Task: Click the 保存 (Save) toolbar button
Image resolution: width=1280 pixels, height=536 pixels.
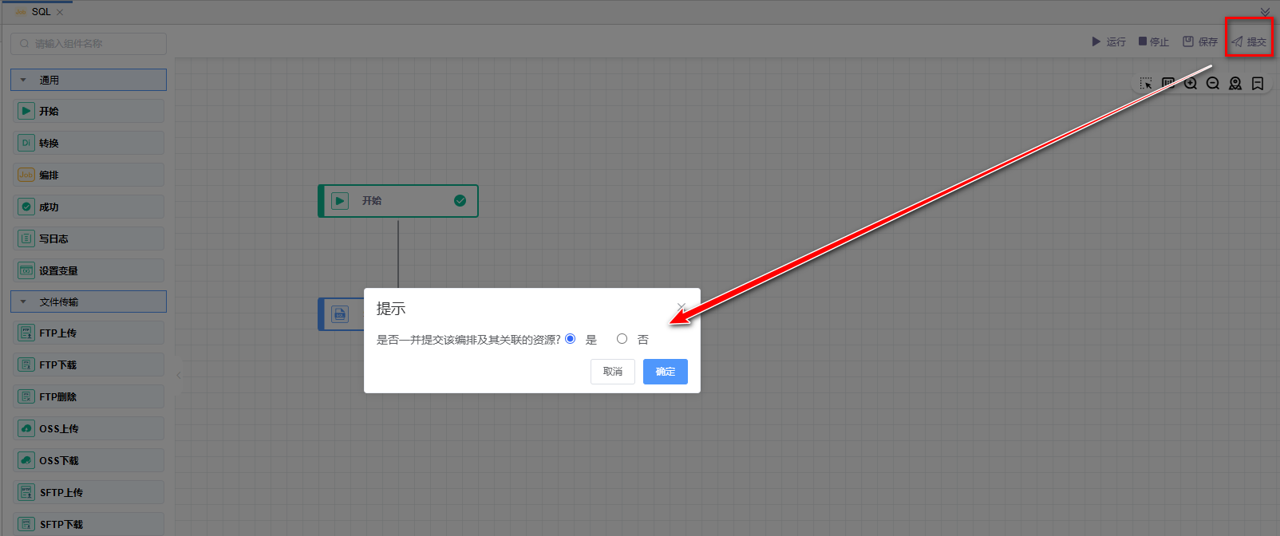Action: click(1200, 41)
